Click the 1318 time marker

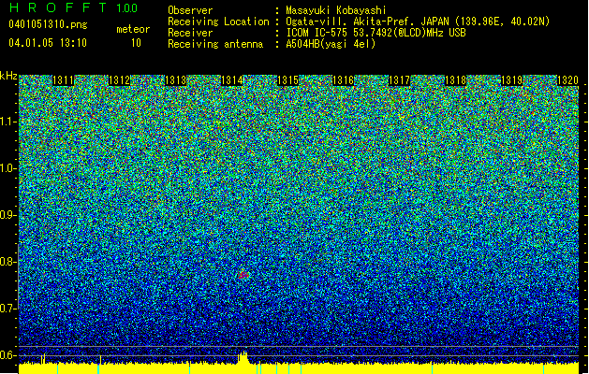pyautogui.click(x=456, y=80)
